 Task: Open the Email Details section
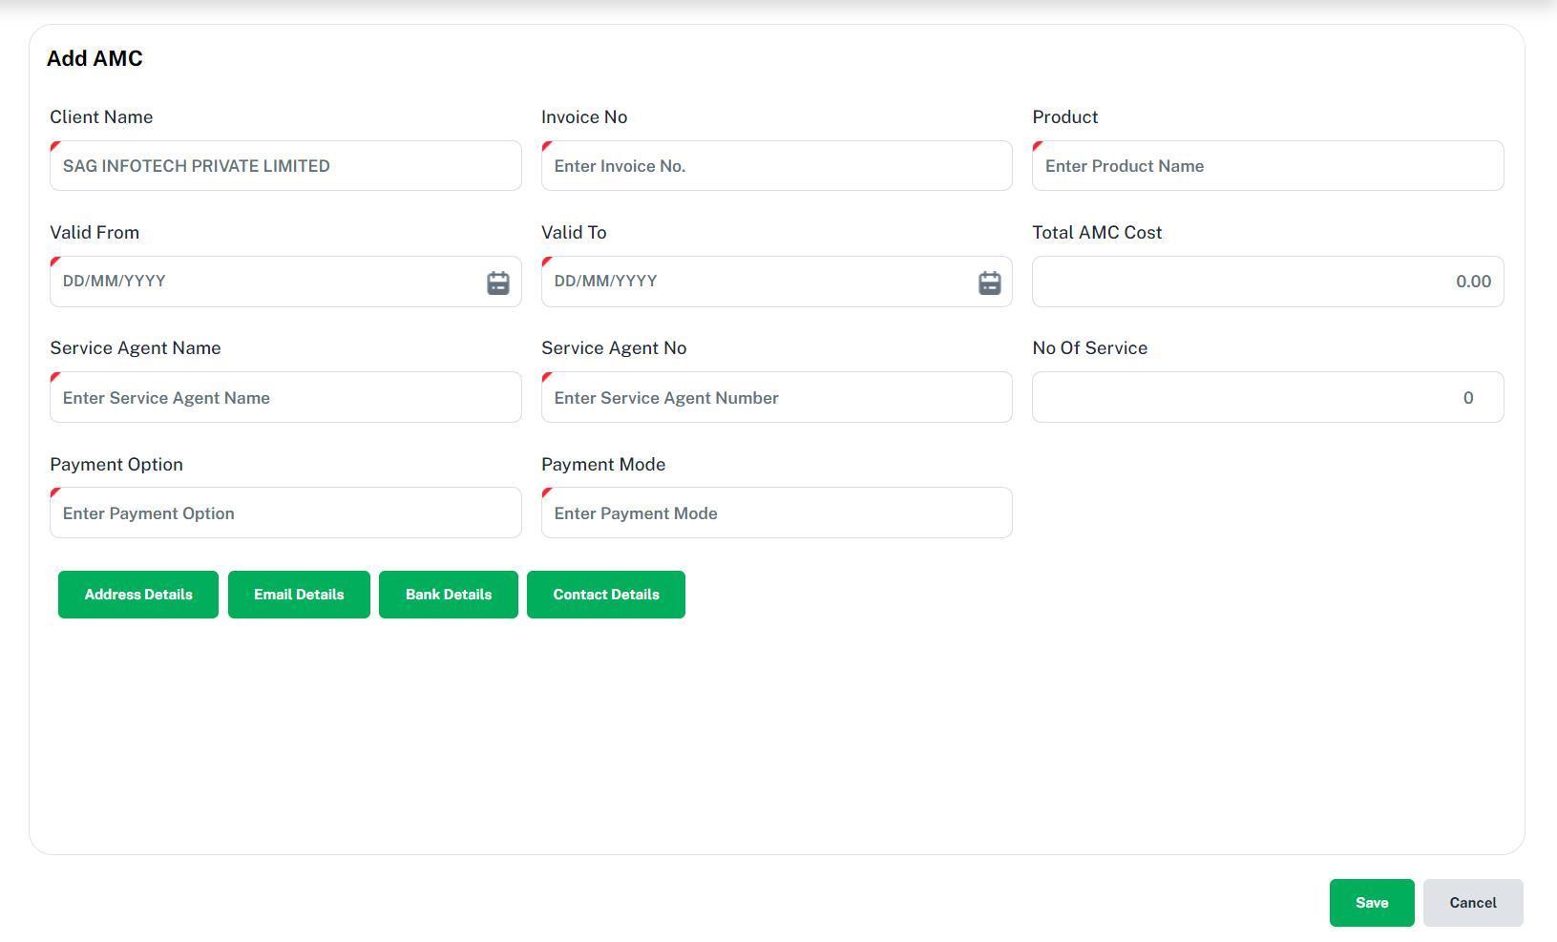[299, 595]
